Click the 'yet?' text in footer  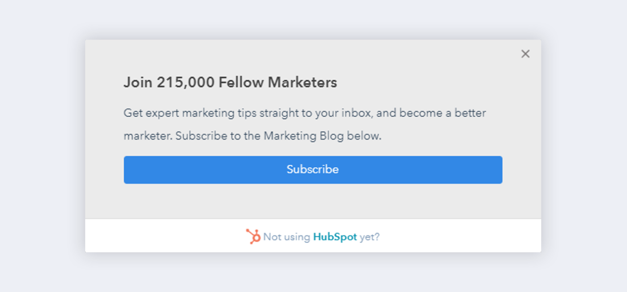(x=370, y=237)
